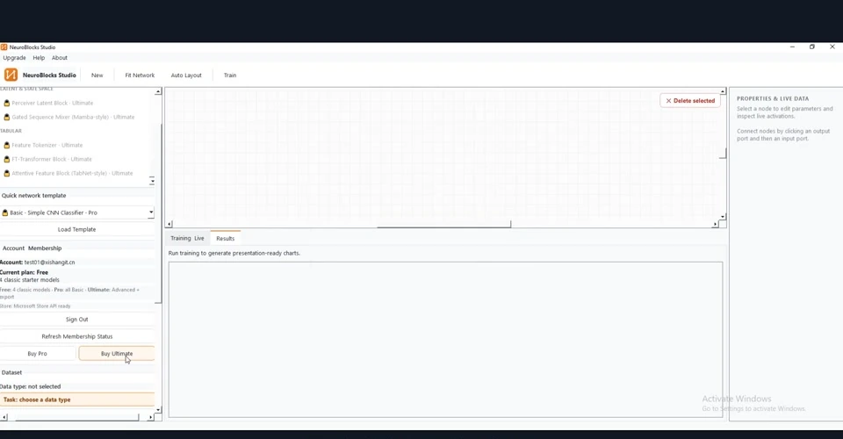Click the lock icon beside Attentive Feature Block
843x439 pixels.
click(x=7, y=173)
